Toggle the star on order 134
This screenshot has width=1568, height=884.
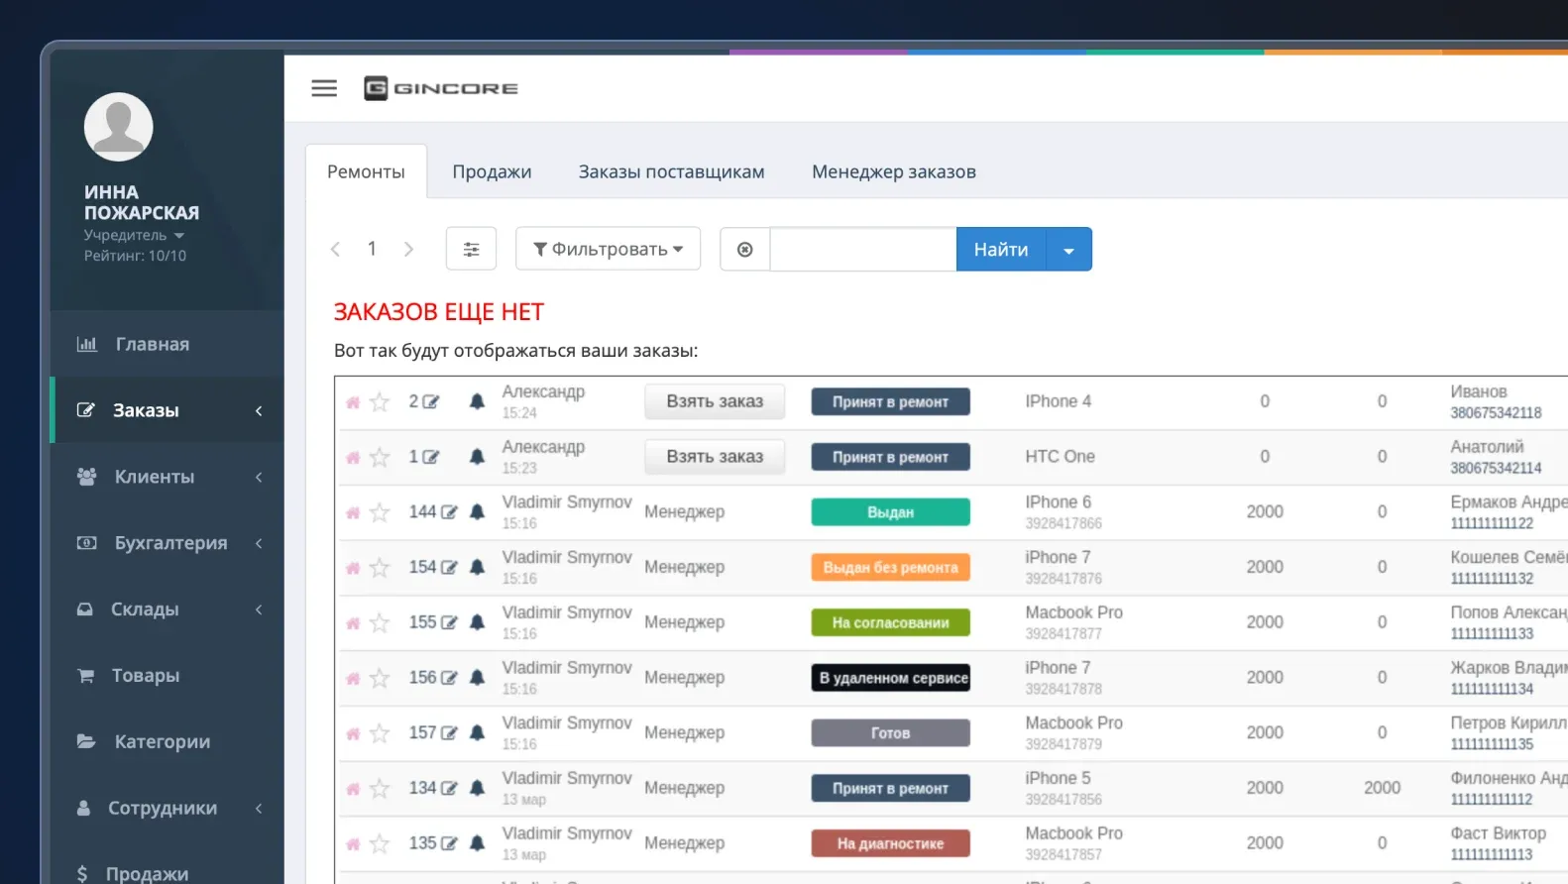tap(380, 788)
